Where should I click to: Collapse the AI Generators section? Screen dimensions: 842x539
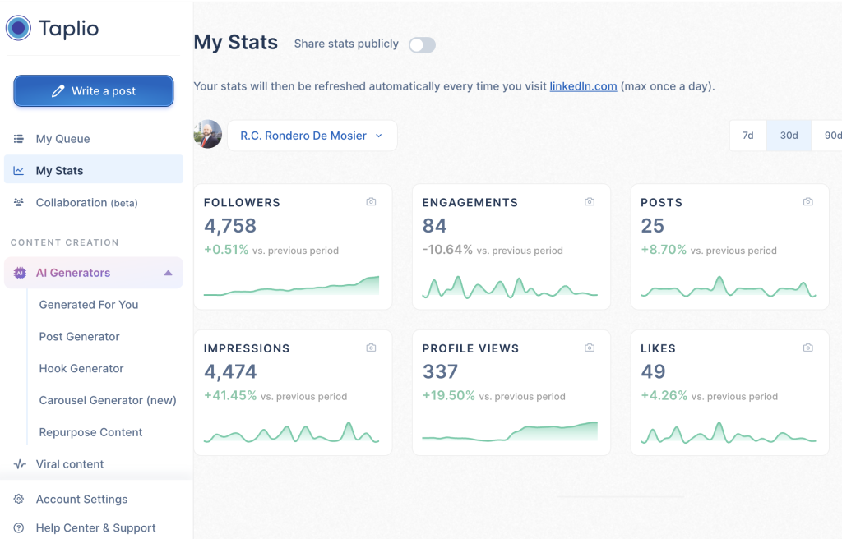coord(169,273)
